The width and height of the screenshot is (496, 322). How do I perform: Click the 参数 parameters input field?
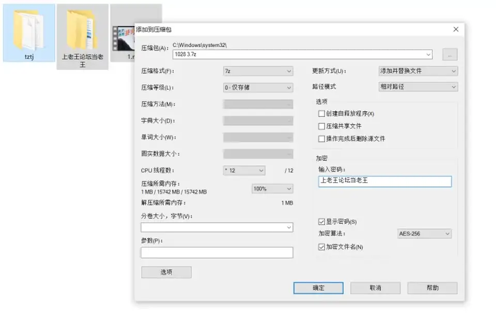[x=217, y=252]
